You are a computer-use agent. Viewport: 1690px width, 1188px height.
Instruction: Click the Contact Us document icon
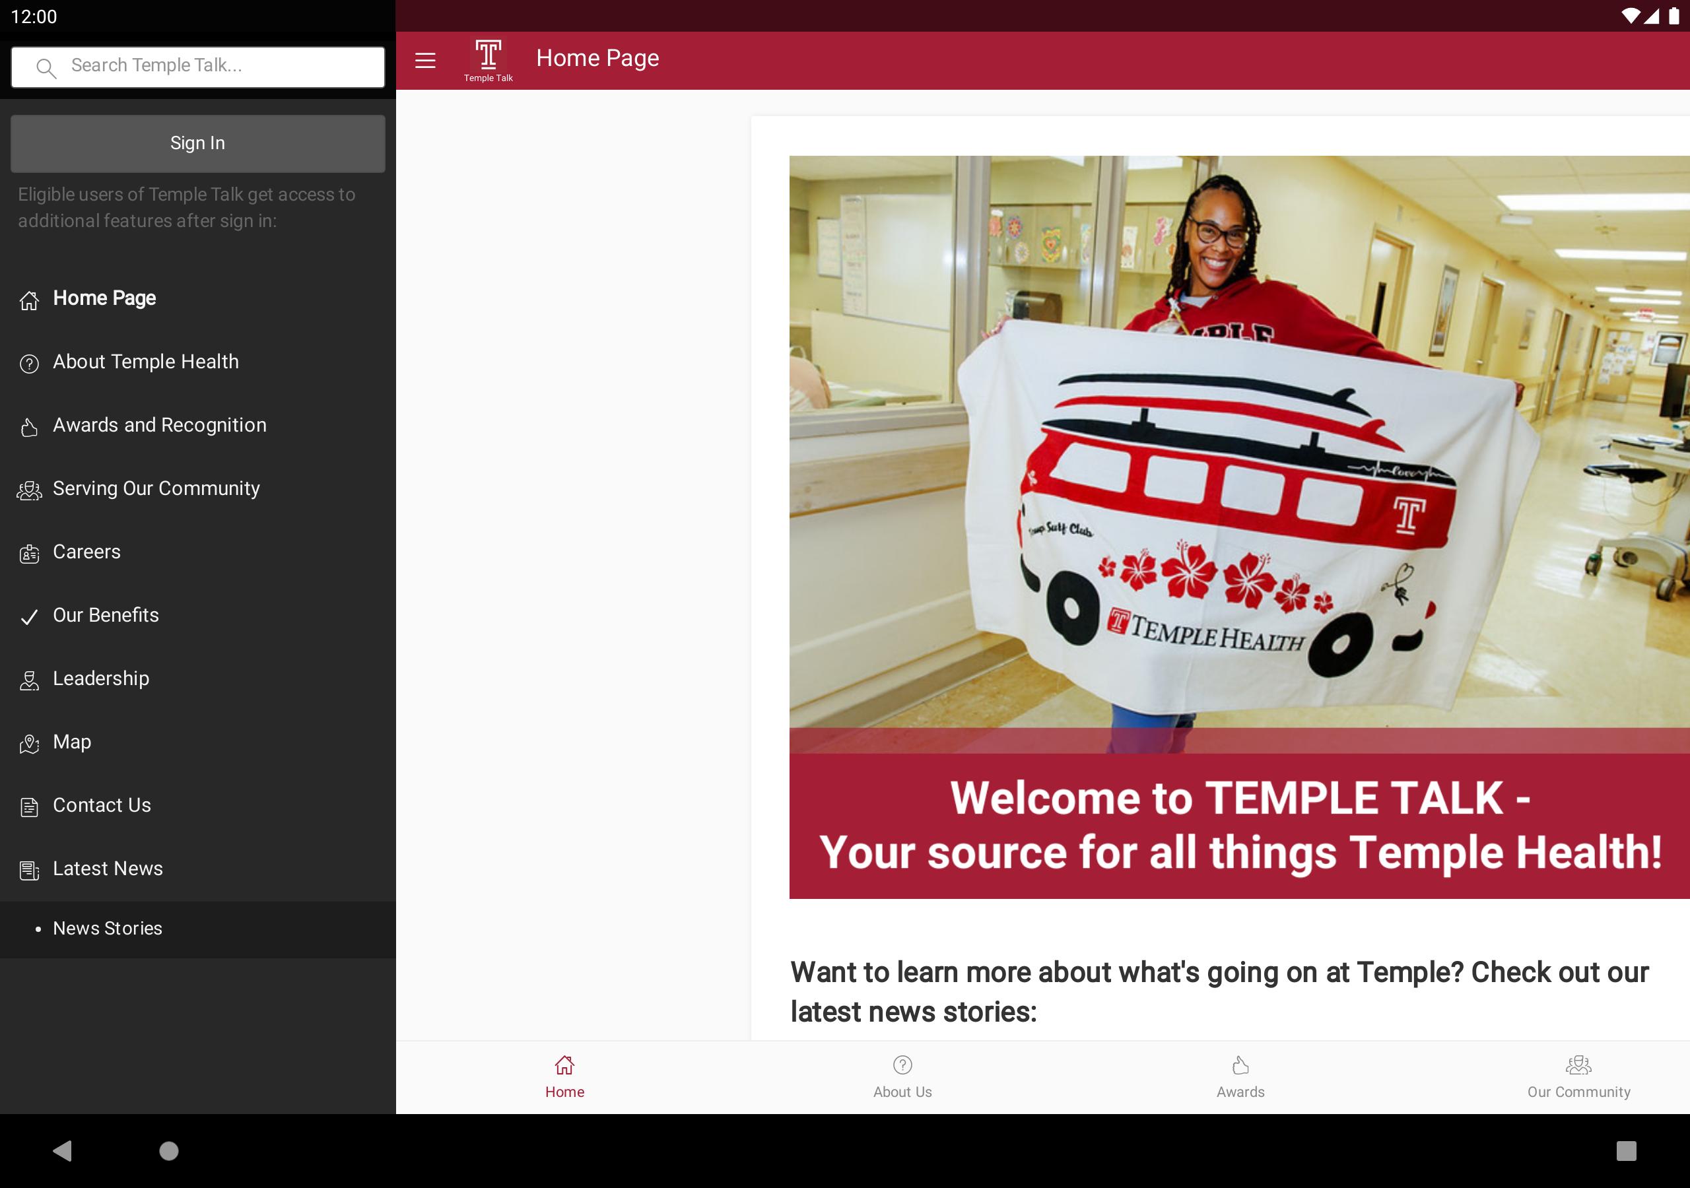coord(28,807)
